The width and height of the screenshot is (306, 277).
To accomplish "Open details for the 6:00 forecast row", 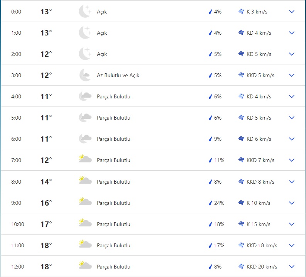I will tap(292, 139).
